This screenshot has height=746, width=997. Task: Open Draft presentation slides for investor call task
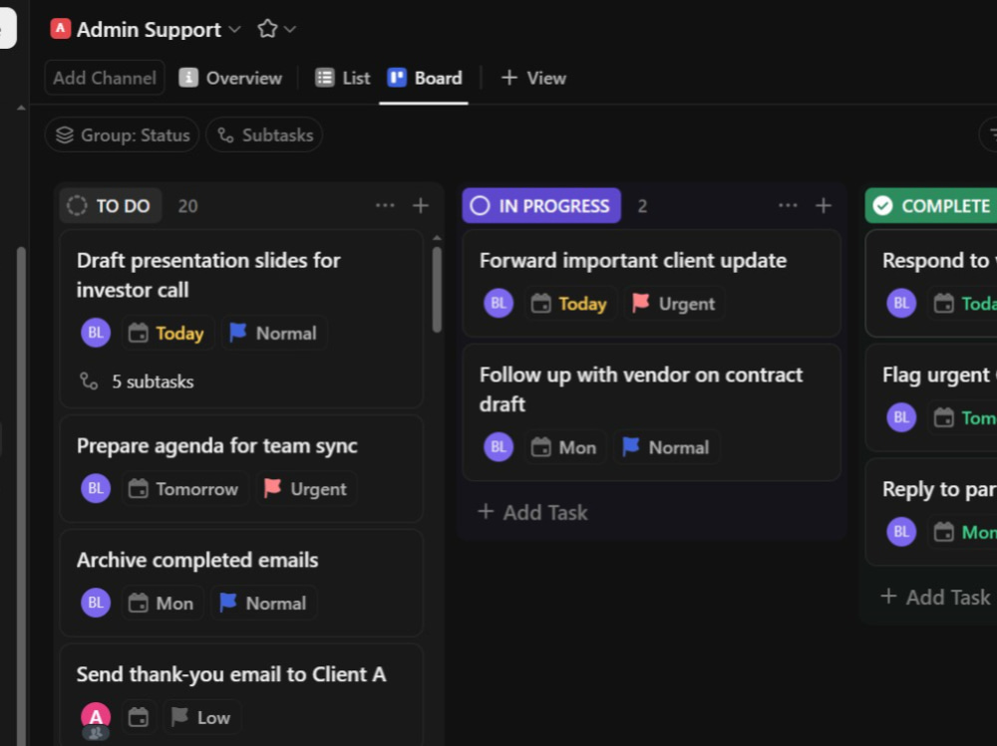[208, 275]
